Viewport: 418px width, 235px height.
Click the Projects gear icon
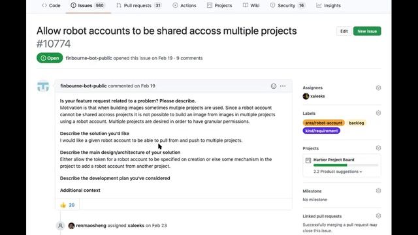click(x=378, y=148)
